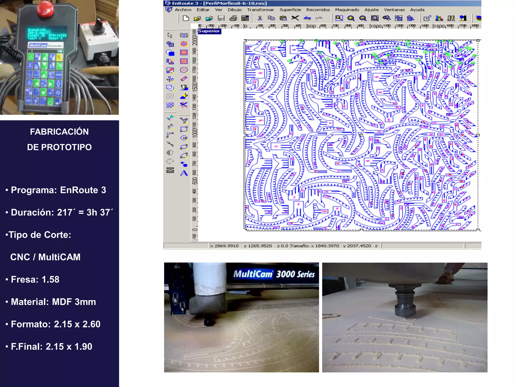Open the Recorridos menu

tap(318, 10)
